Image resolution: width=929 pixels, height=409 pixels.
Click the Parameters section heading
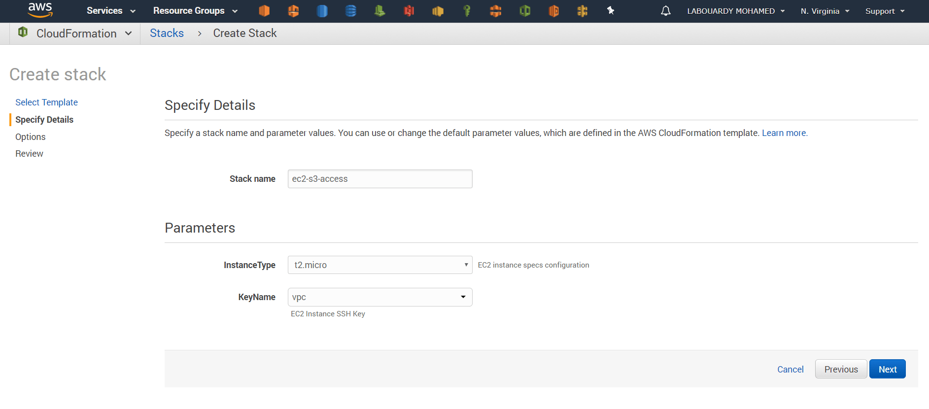click(200, 228)
